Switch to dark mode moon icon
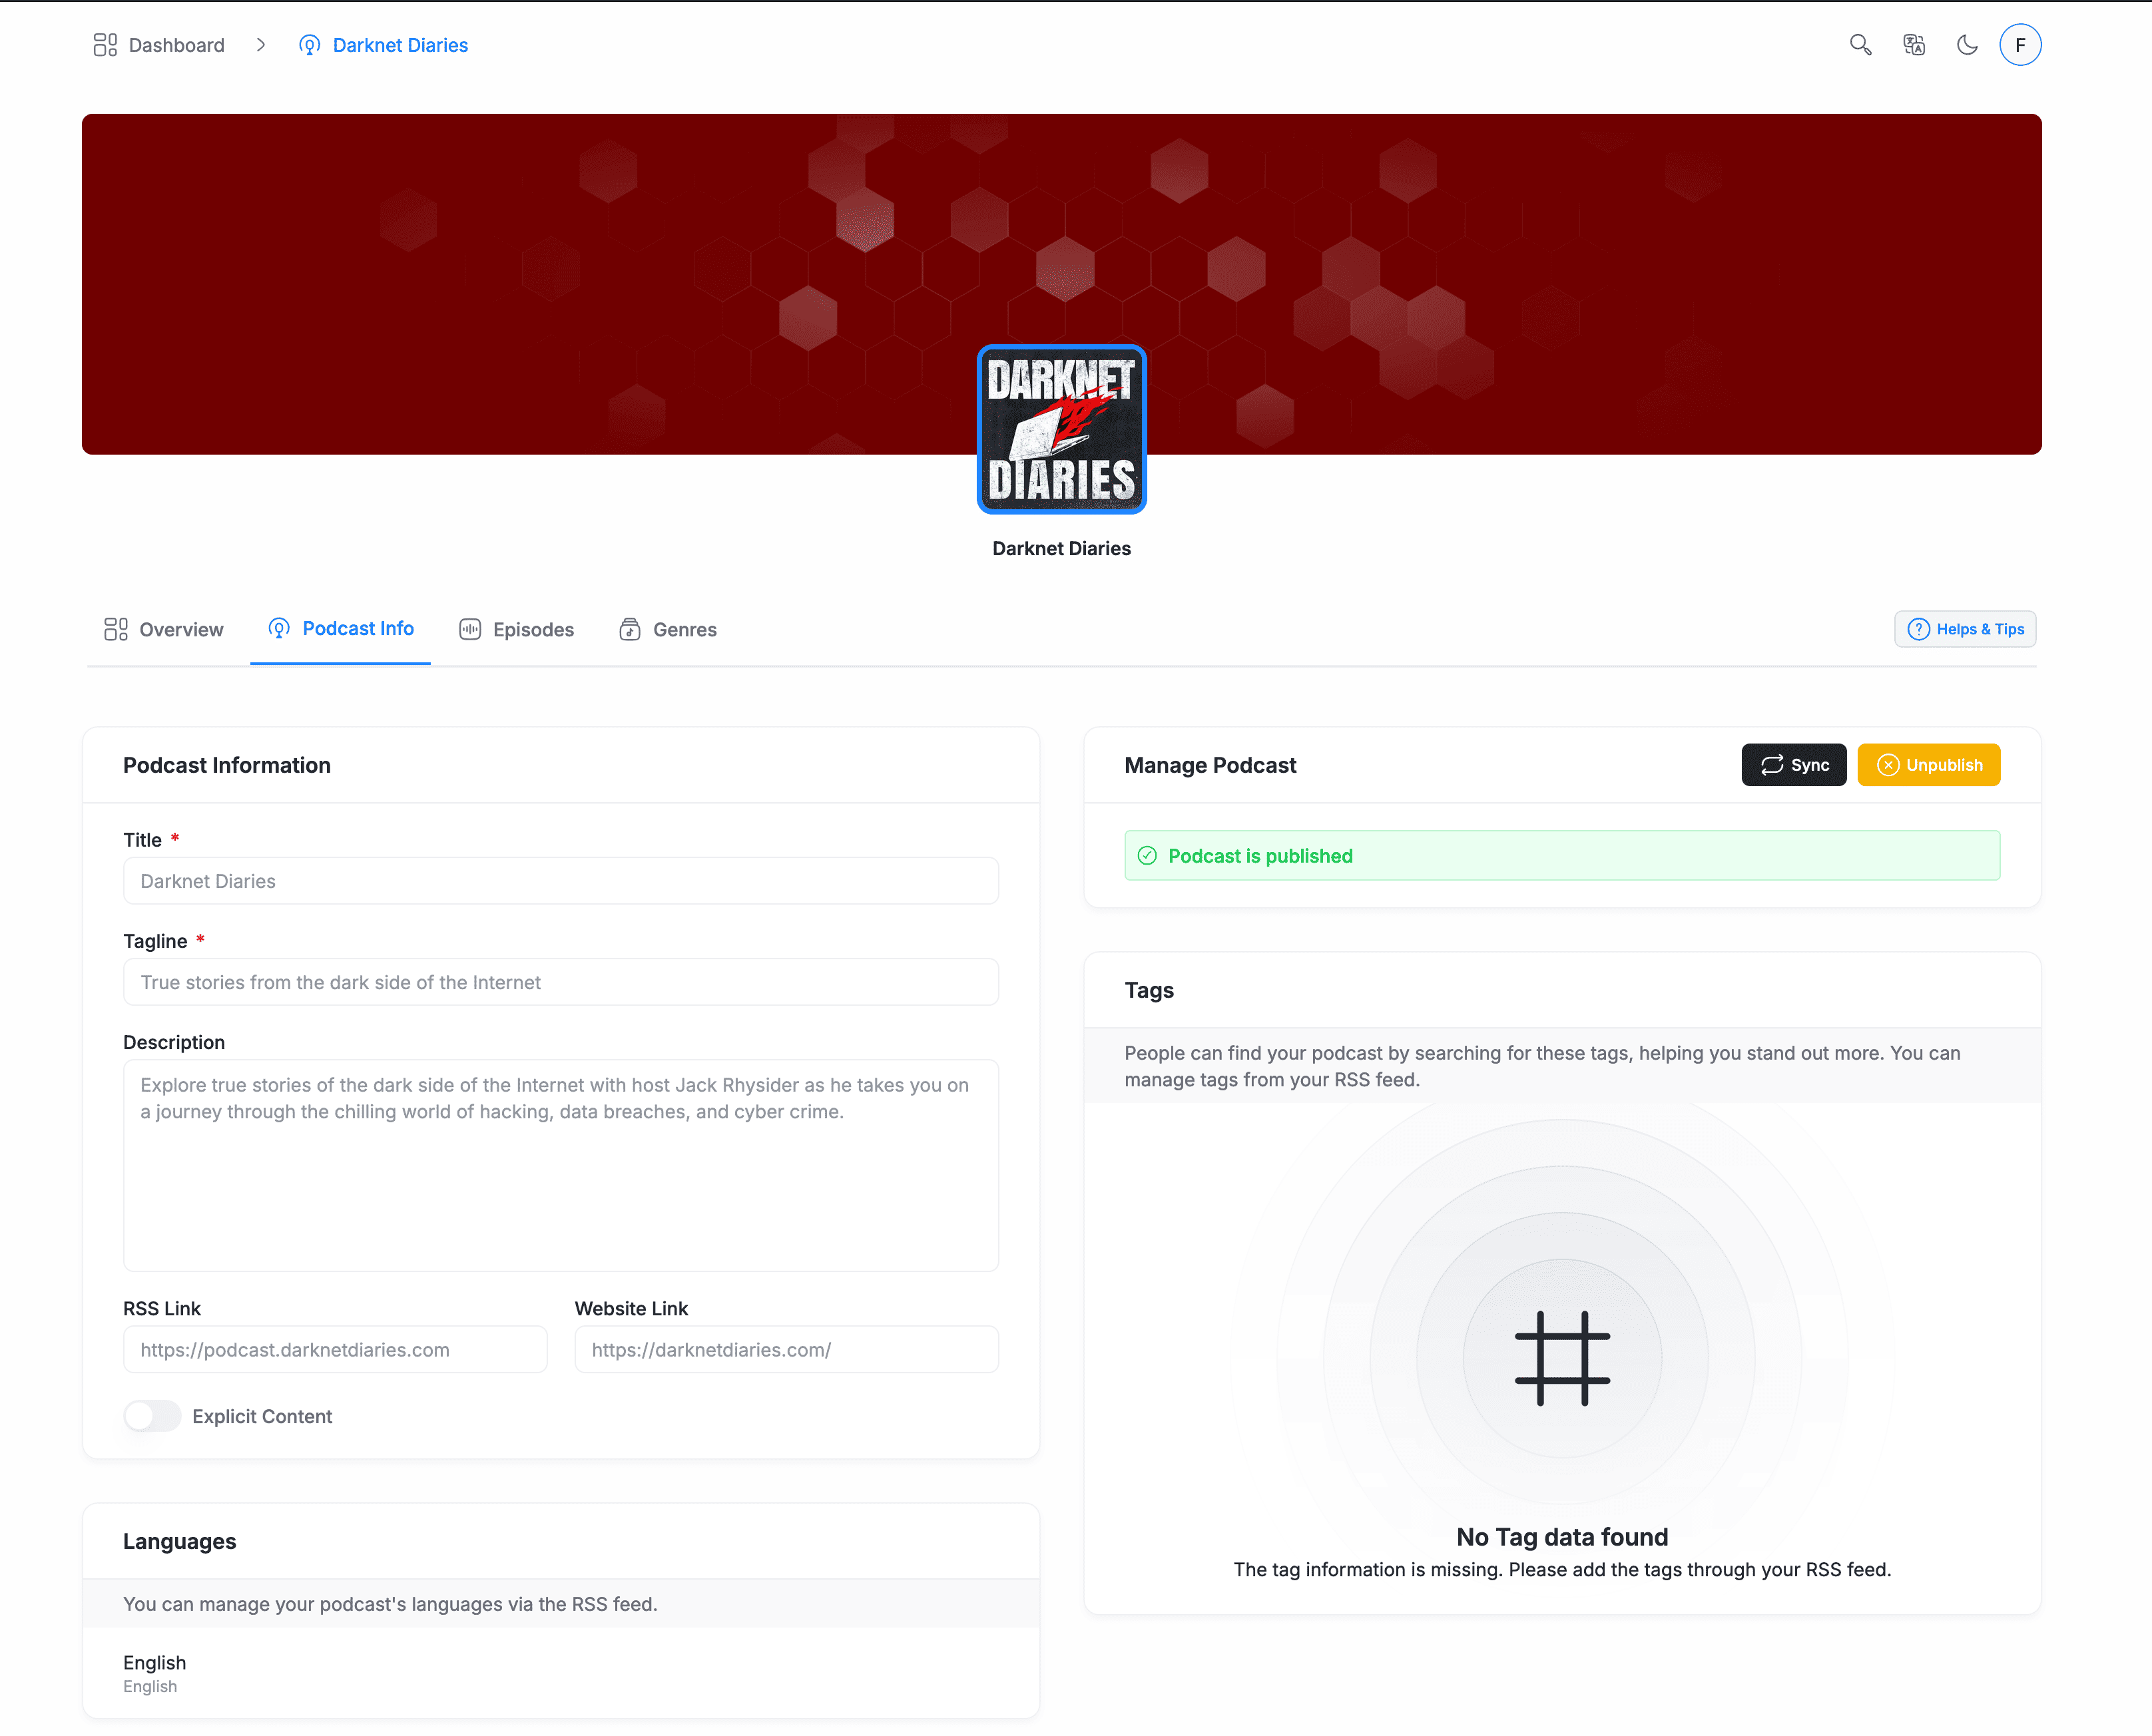 1967,45
